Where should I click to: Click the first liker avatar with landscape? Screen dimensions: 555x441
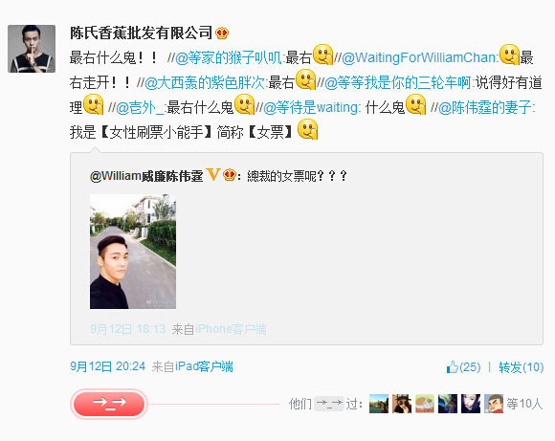378,404
